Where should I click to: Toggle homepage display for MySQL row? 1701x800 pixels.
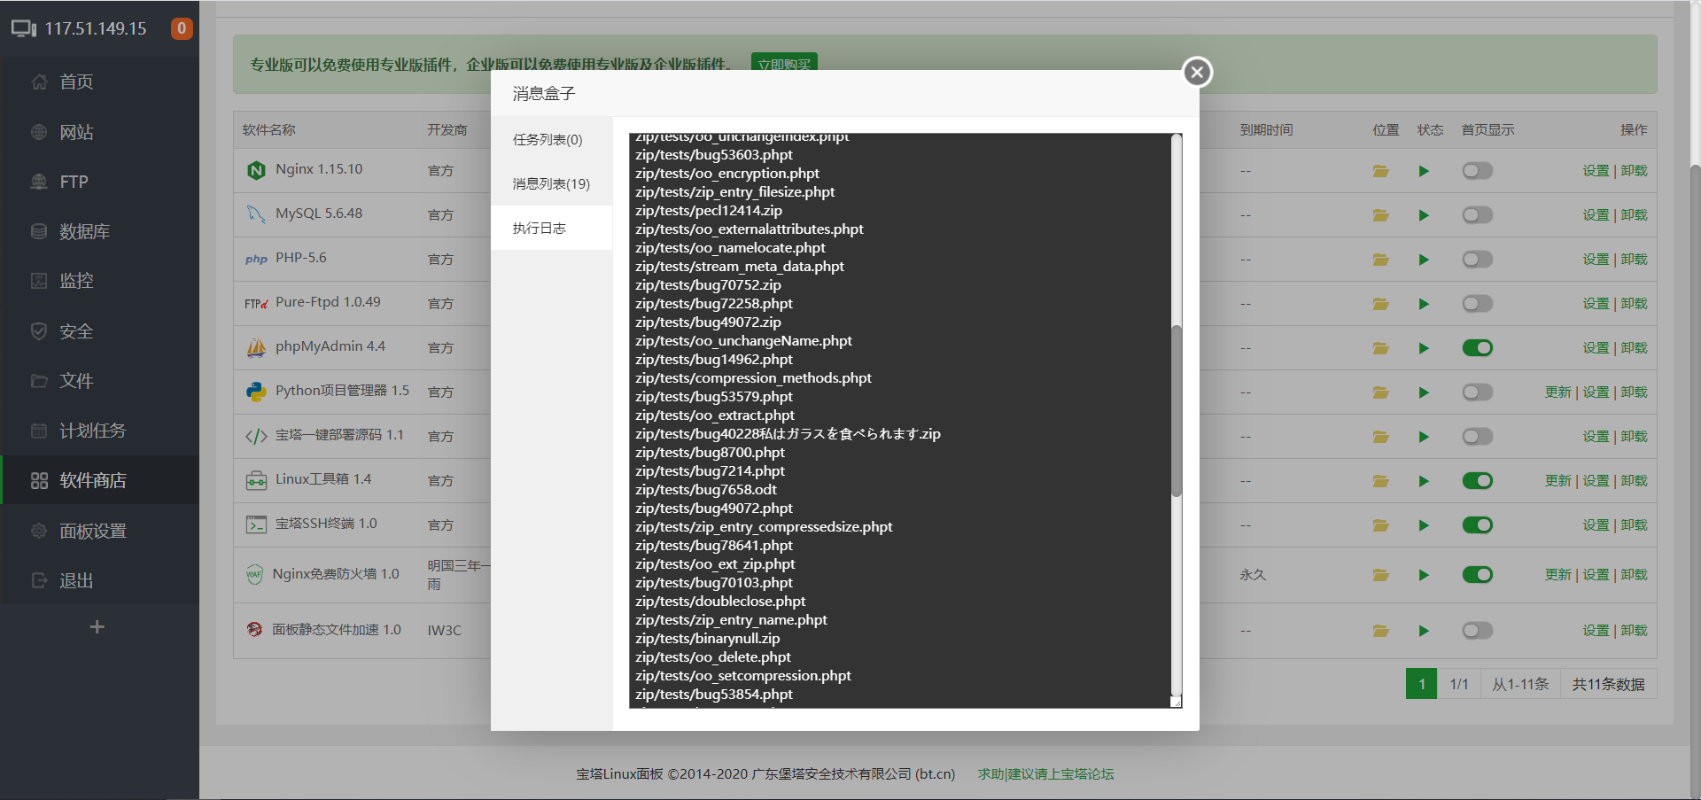[1477, 215]
